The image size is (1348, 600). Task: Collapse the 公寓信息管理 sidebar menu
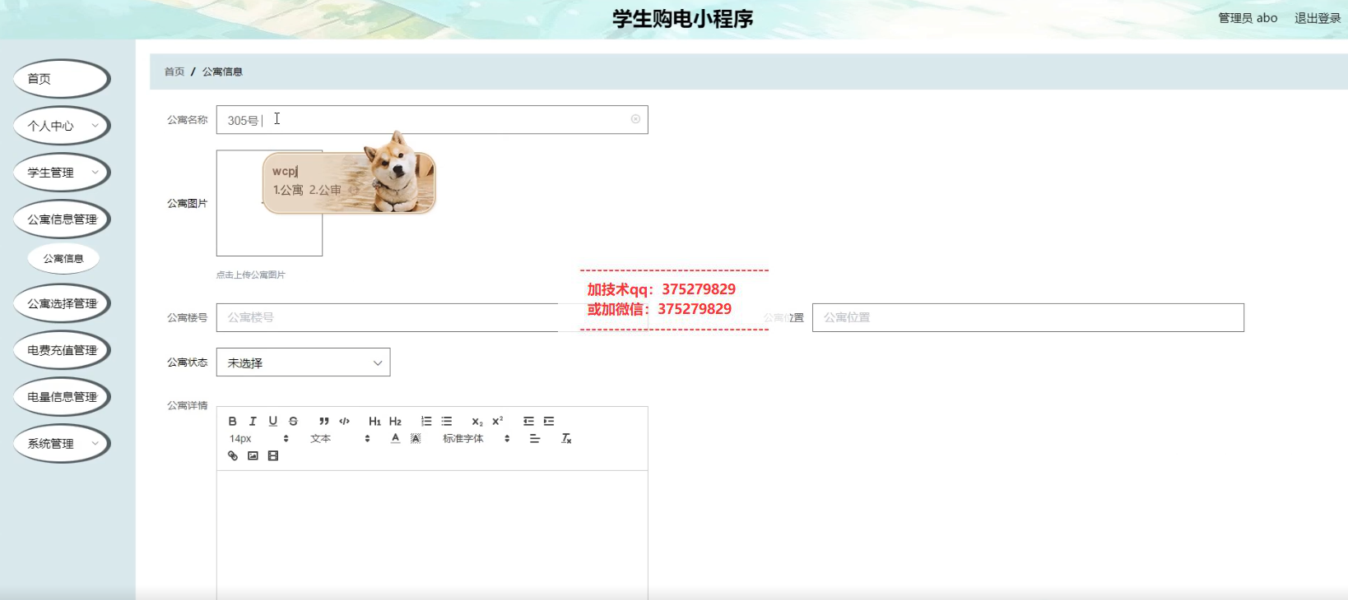tap(62, 219)
